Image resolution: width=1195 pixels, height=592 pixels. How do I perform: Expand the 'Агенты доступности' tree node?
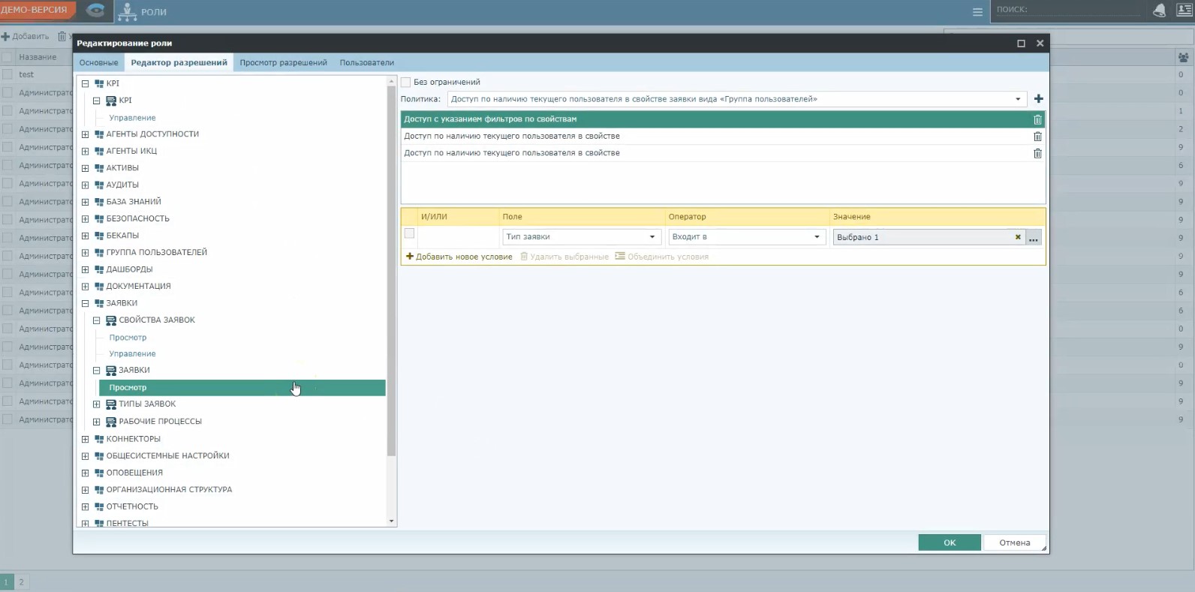click(85, 134)
